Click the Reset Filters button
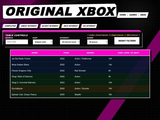 point(127,41)
